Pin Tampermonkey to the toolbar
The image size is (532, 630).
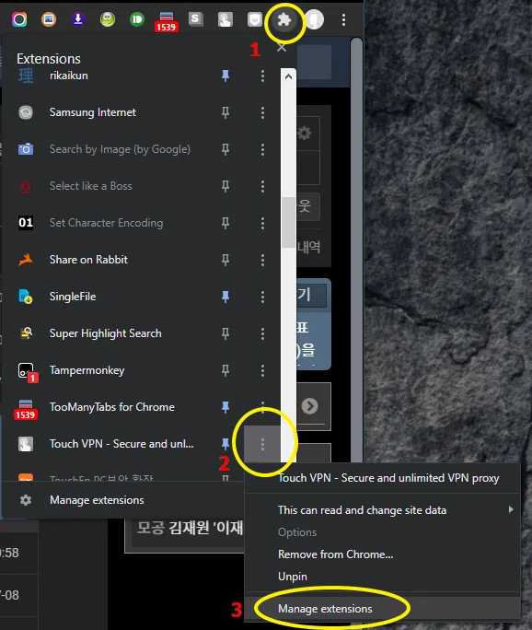(x=226, y=370)
